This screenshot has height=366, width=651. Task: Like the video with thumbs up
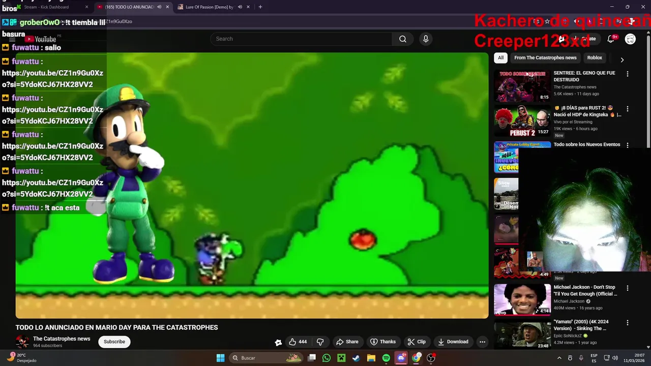(x=298, y=342)
